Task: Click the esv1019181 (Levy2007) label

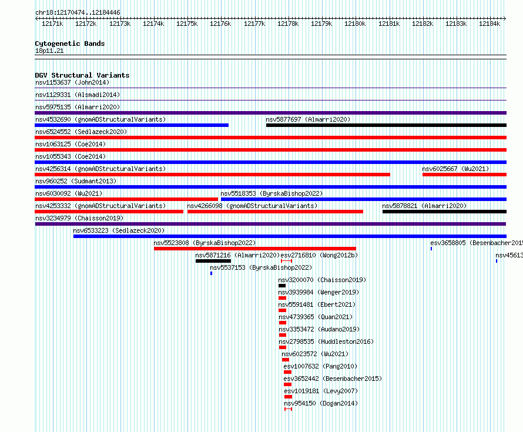Action: coord(321,391)
